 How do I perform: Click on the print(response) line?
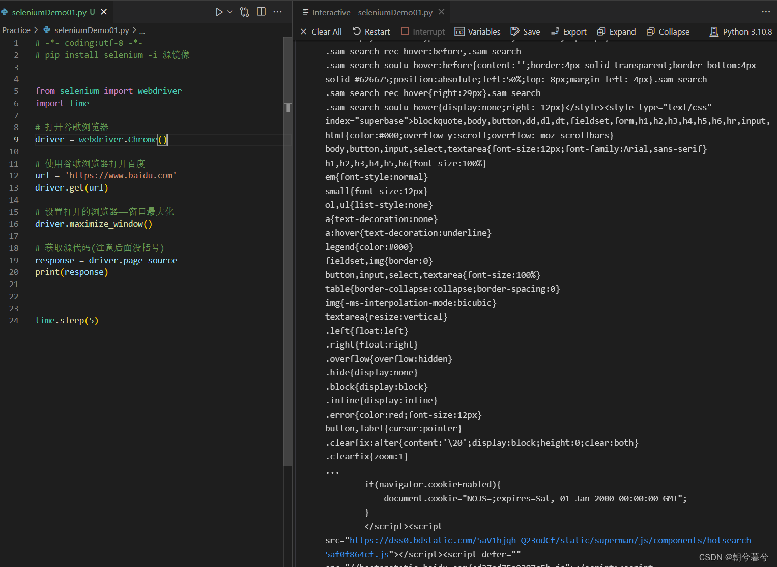[x=72, y=272]
